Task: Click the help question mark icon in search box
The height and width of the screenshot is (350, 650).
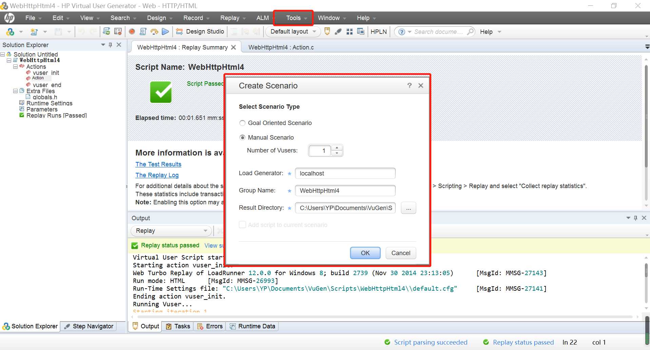Action: 401,32
